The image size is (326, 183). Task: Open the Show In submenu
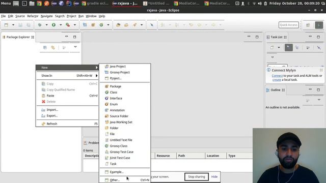pyautogui.click(x=67, y=76)
